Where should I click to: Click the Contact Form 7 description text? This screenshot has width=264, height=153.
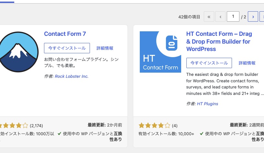[81, 62]
